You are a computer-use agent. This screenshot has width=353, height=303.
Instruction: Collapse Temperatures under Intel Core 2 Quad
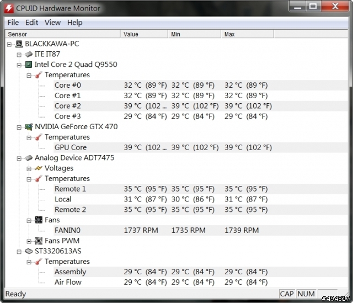(x=29, y=76)
